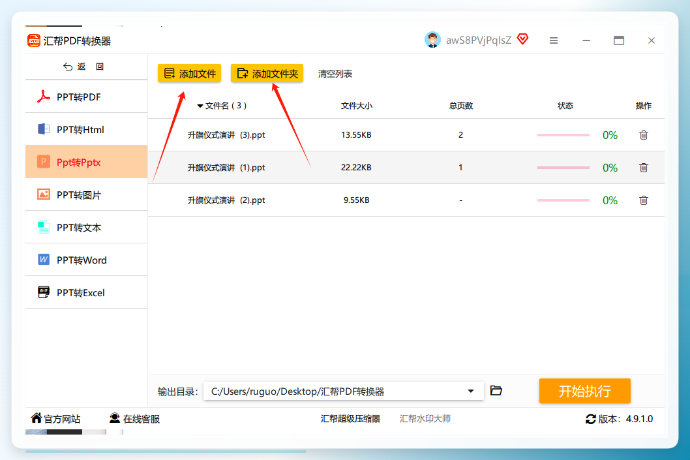The width and height of the screenshot is (690, 460).
Task: Switch to PPT转Html conversion
Action: click(86, 129)
